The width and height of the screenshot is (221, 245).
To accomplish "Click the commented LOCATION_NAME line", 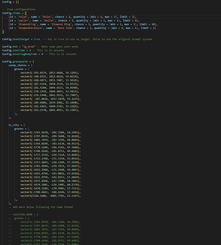I will coord(23,215).
